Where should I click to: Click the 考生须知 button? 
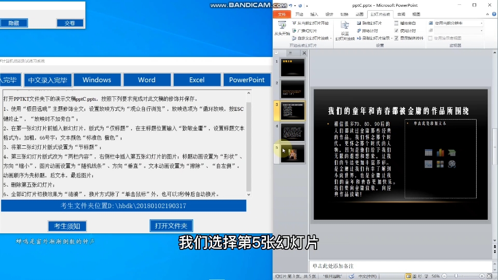tap(68, 226)
